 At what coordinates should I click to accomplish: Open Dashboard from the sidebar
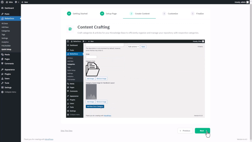[9, 8]
